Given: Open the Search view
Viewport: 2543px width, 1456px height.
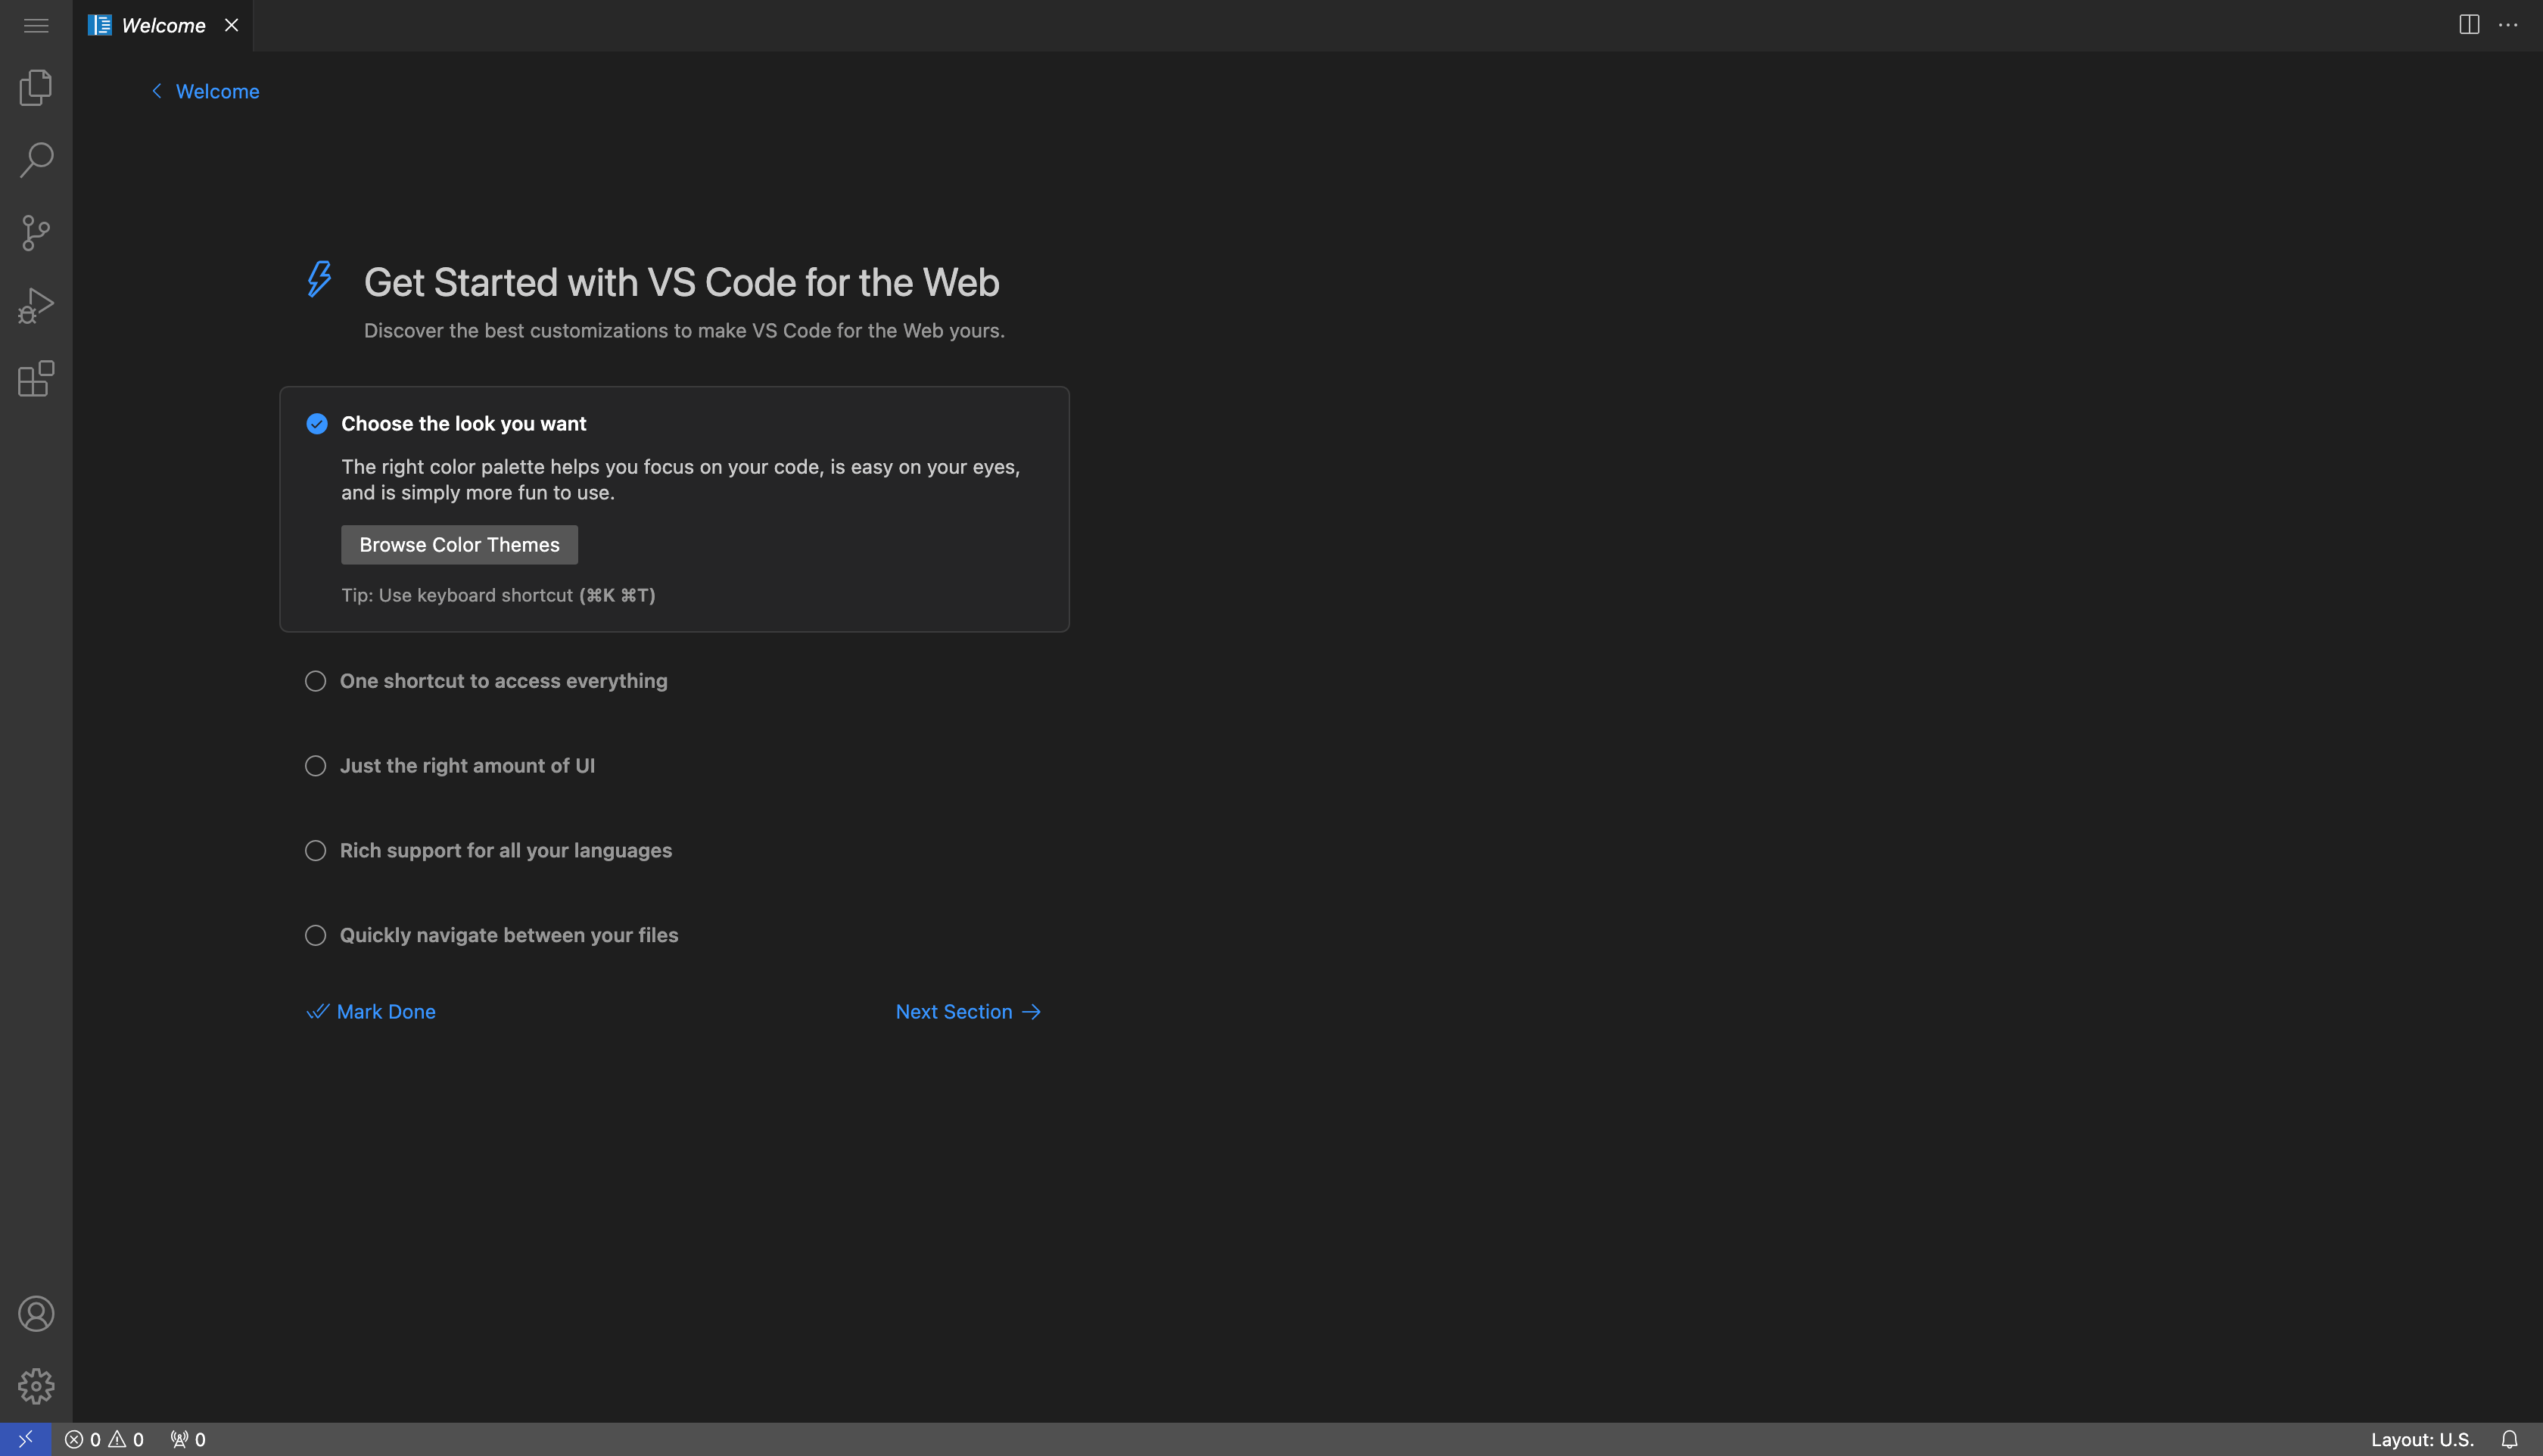Looking at the screenshot, I should click(x=36, y=160).
